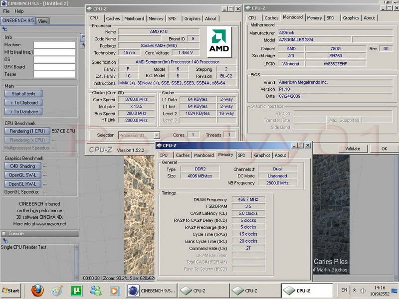Open CPU tab in Mainboard CPU-Z window
This screenshot has width=399, height=299.
[252, 18]
